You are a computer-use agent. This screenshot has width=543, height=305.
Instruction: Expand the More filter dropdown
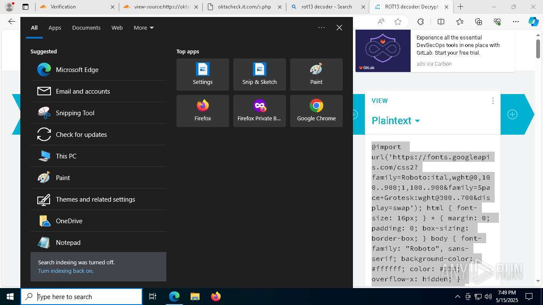[144, 28]
